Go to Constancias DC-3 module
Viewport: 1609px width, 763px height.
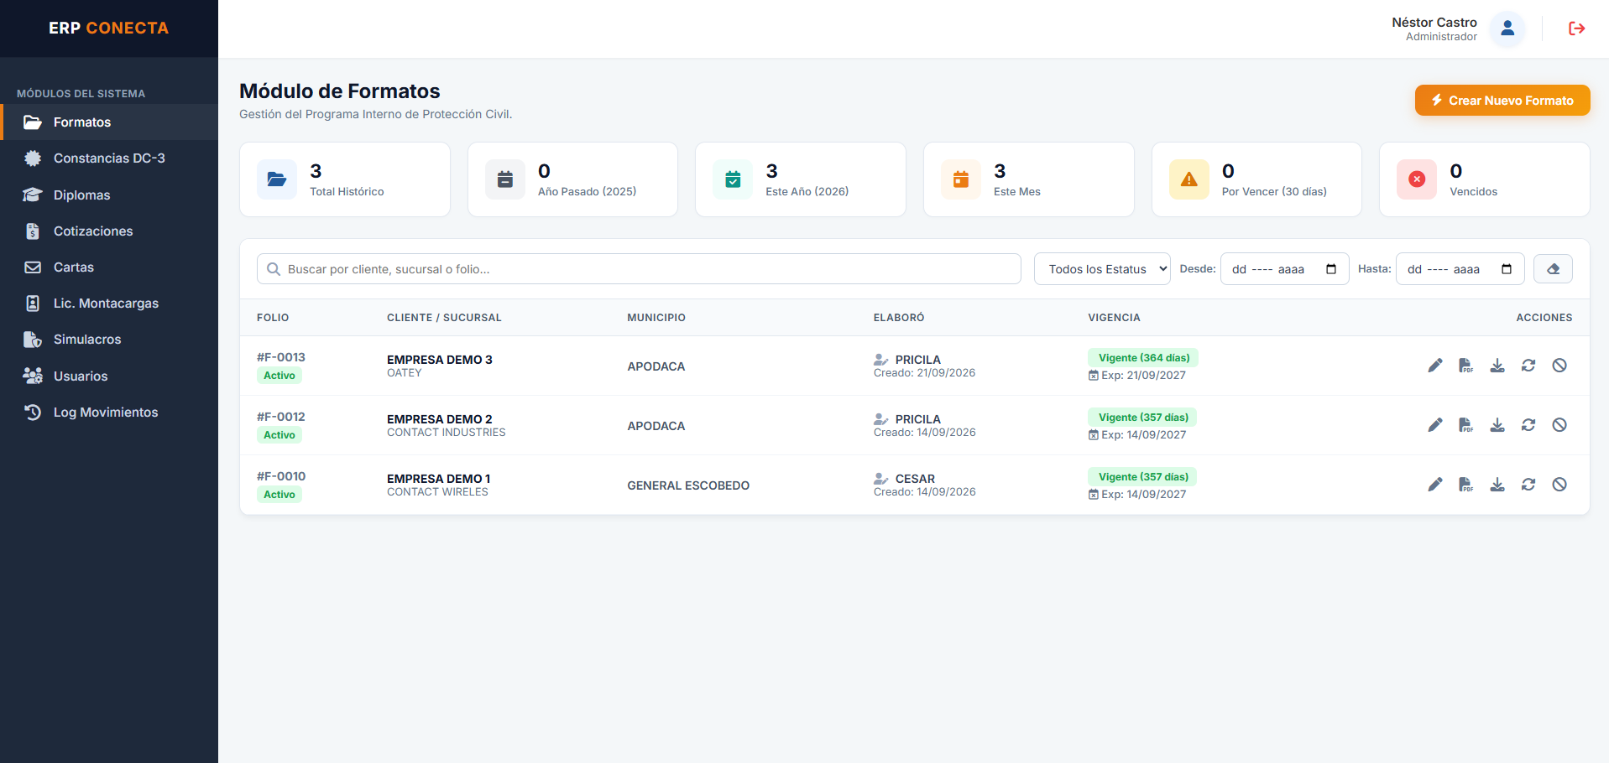[109, 158]
